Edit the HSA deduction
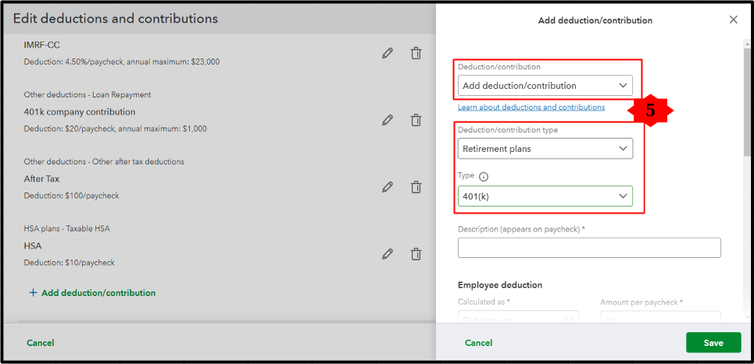Screen dimensions: 754x364 click(388, 254)
